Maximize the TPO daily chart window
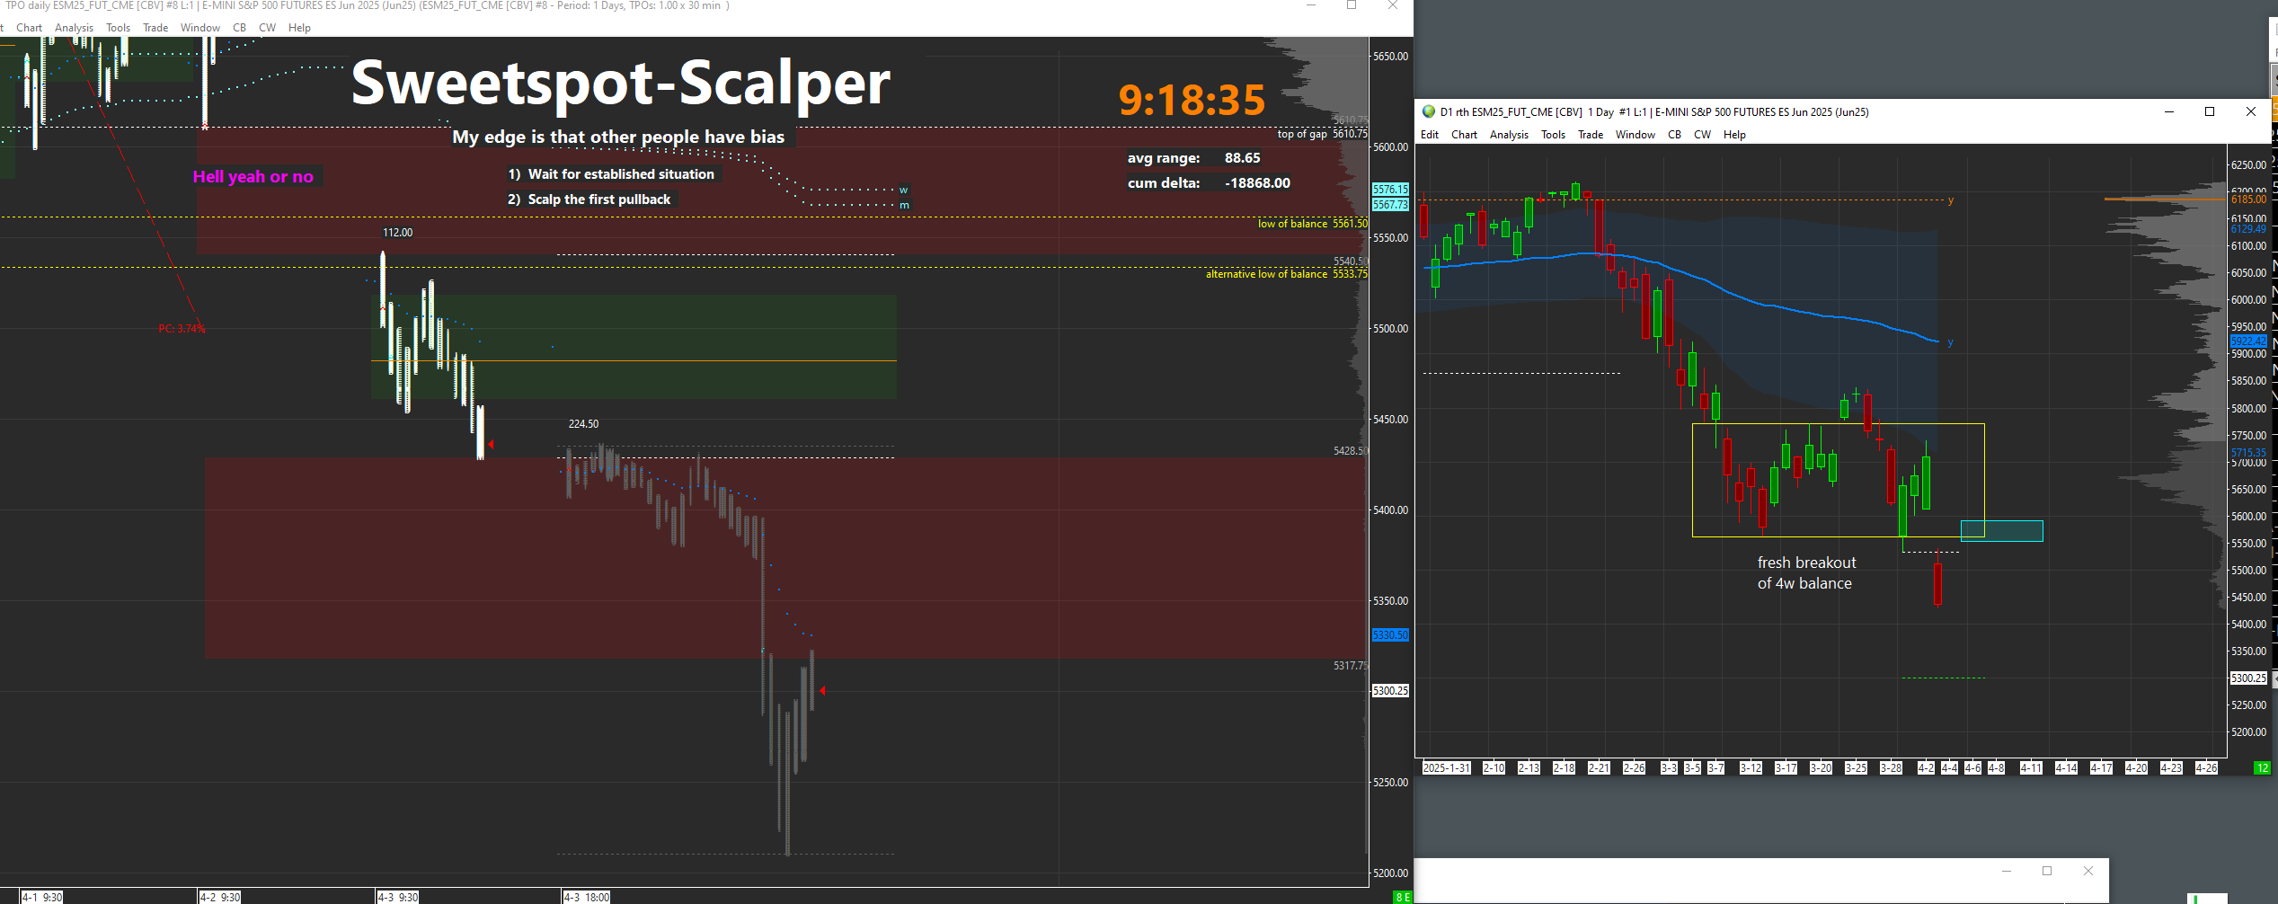The image size is (2278, 904). tap(1352, 5)
